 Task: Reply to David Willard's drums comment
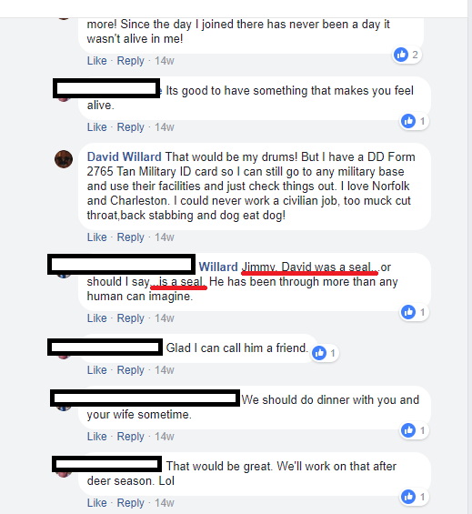[x=130, y=237]
